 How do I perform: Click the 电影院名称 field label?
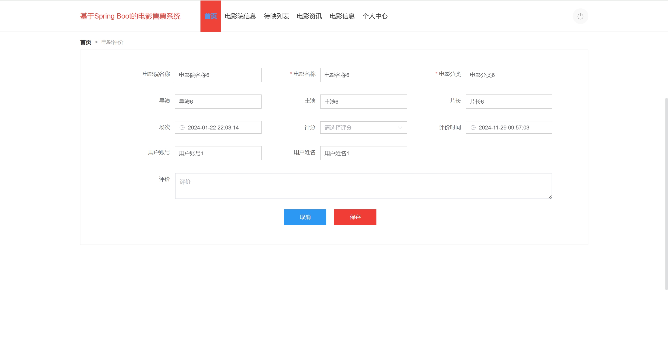(x=156, y=74)
